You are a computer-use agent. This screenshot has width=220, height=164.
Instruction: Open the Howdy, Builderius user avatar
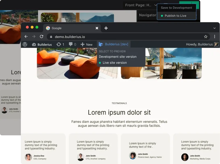click(x=216, y=44)
